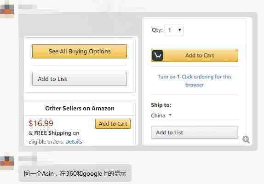Image resolution: width=264 pixels, height=184 pixels.
Task: Open the Qty quantity dropdown
Action: point(174,30)
